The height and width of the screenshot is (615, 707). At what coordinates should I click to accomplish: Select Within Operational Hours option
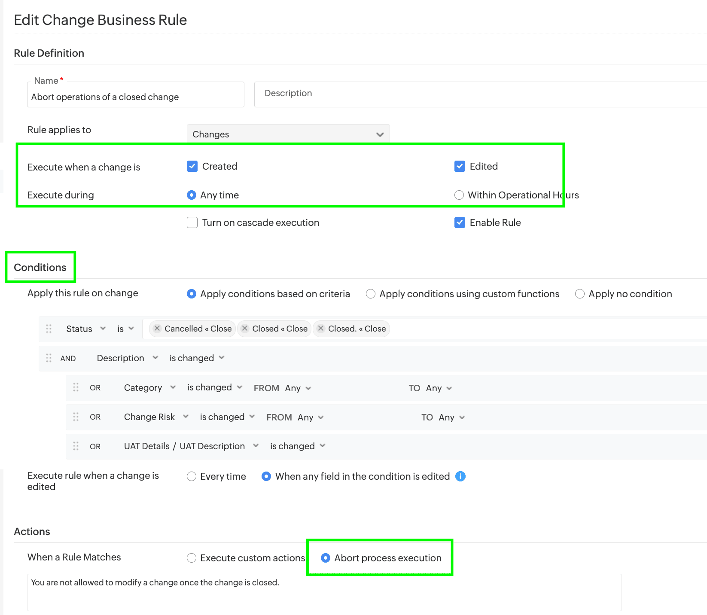pyautogui.click(x=459, y=195)
